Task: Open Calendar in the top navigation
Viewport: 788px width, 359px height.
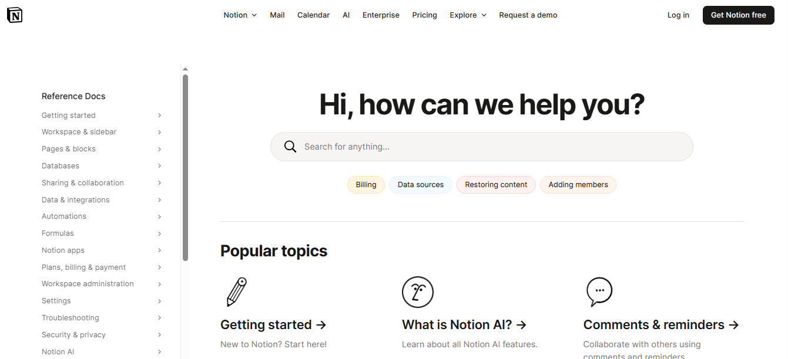Action: click(313, 15)
